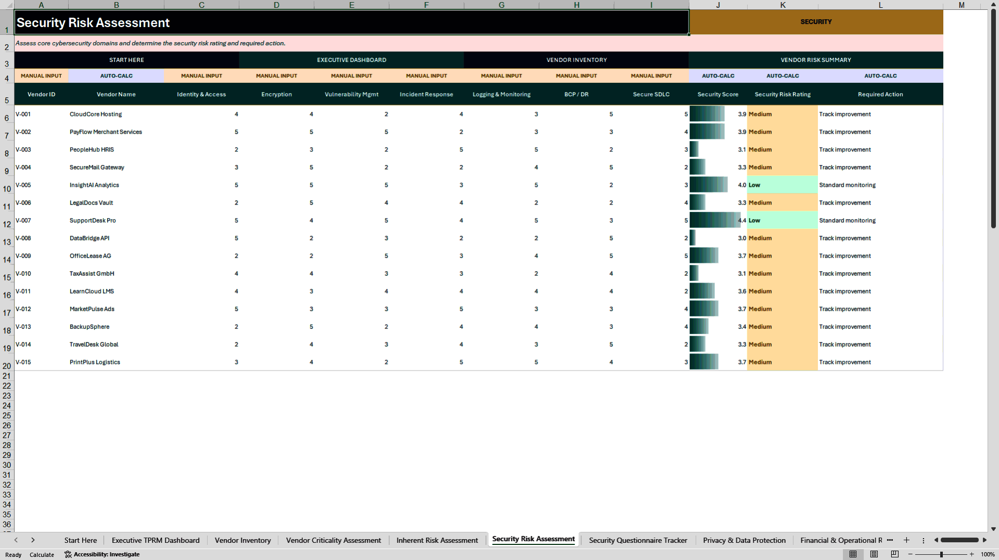
Task: Select PrintPlus Logistics vendor name cell
Action: coord(116,362)
